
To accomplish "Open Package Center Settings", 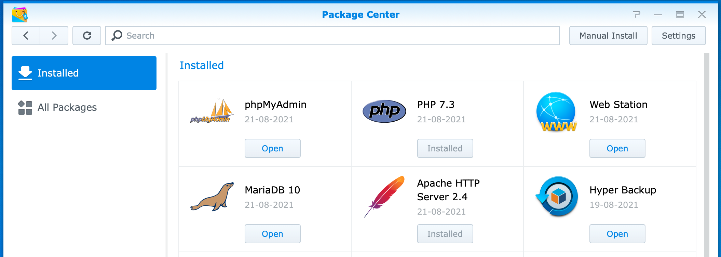I will click(679, 36).
